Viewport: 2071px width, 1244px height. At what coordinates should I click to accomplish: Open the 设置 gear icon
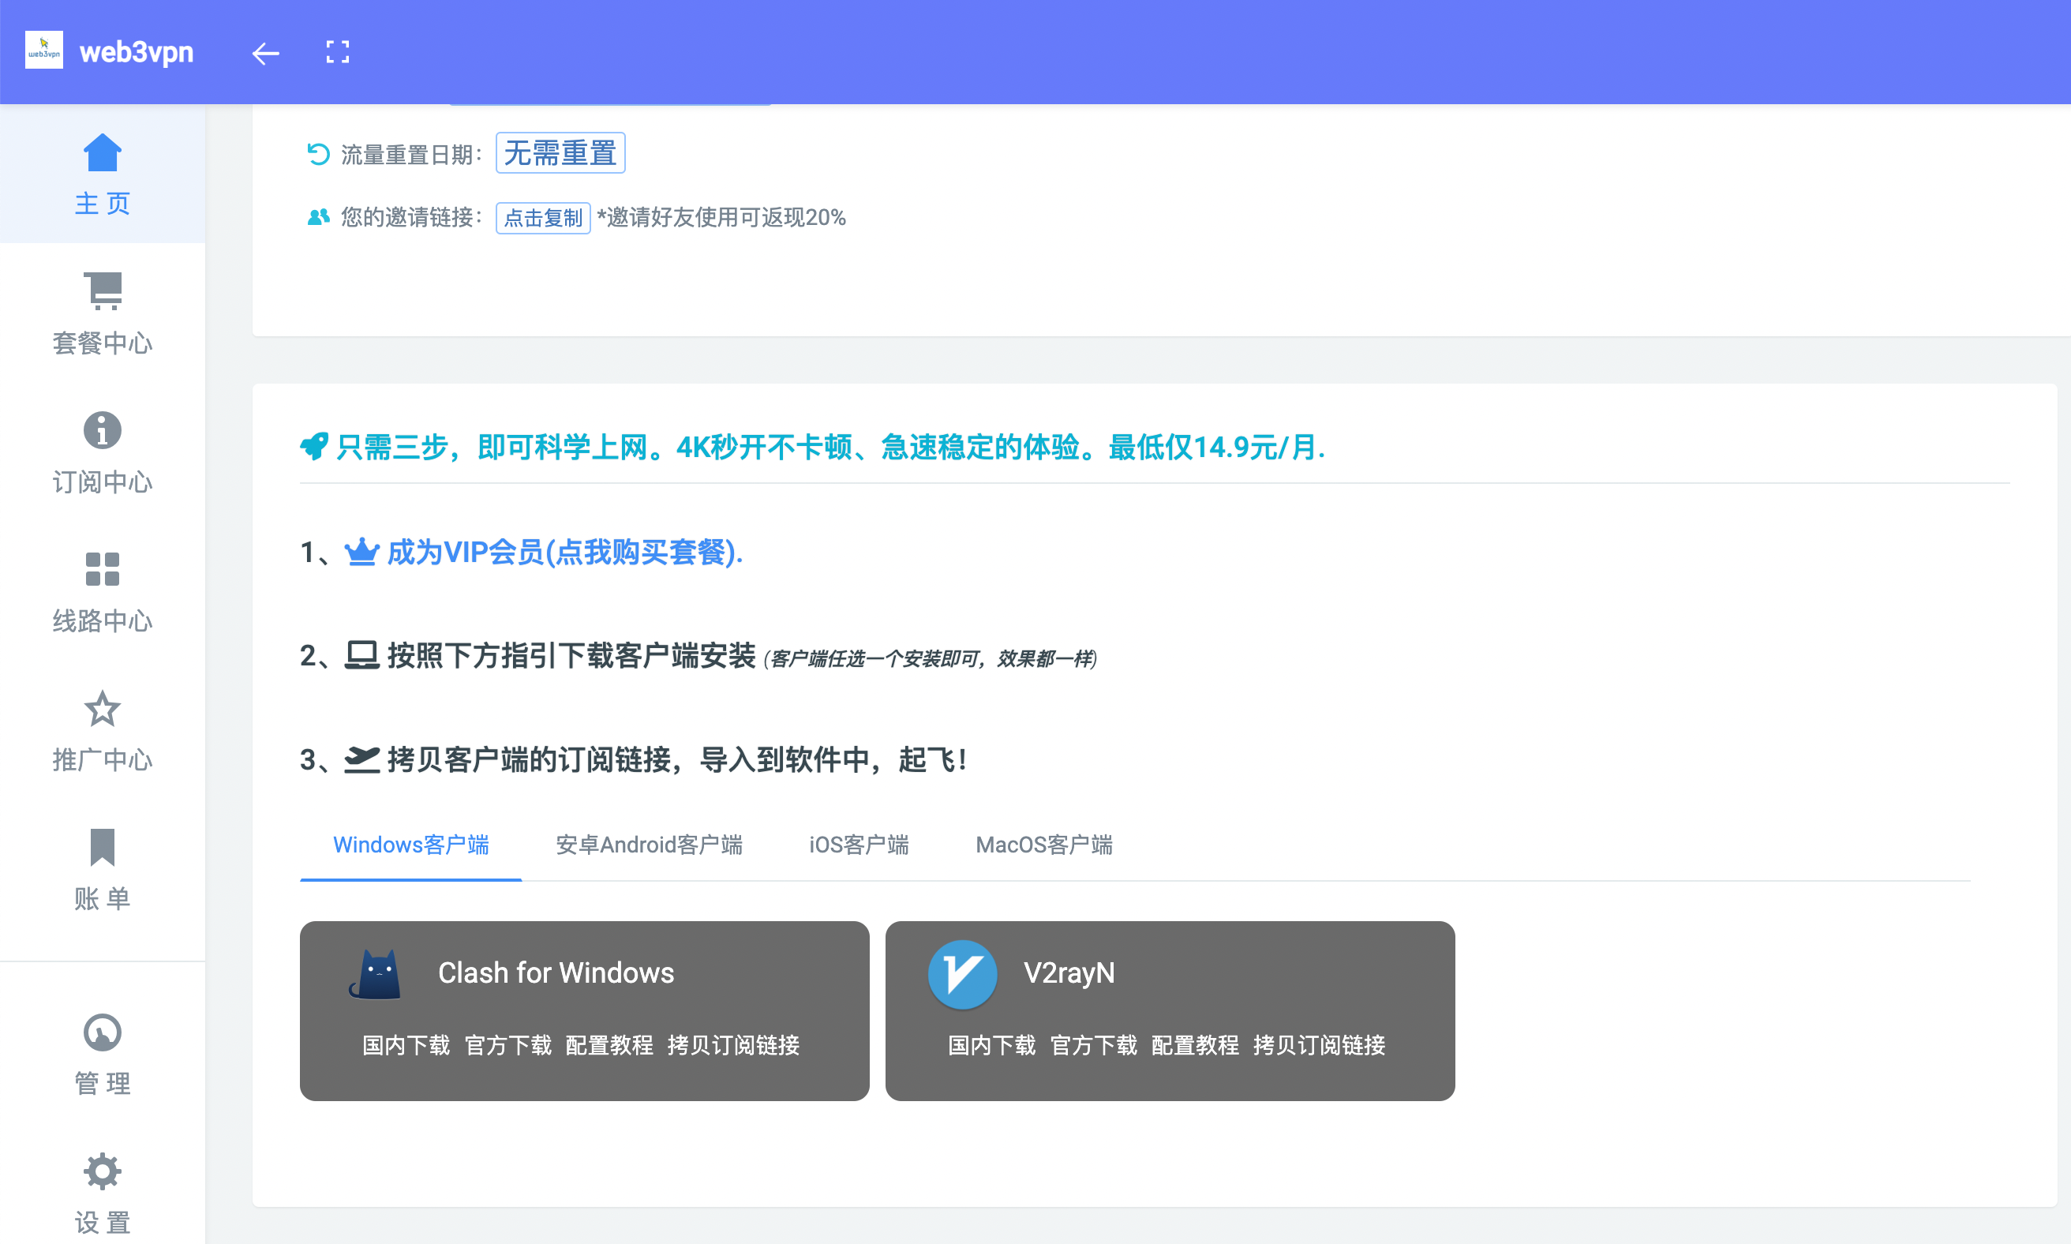tap(103, 1171)
